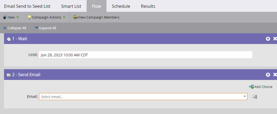277x114 pixels.
Task: Open the New dropdown arrow
Action: click(x=17, y=17)
